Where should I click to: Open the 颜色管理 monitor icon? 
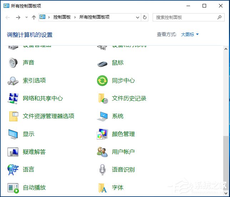[x=102, y=134]
